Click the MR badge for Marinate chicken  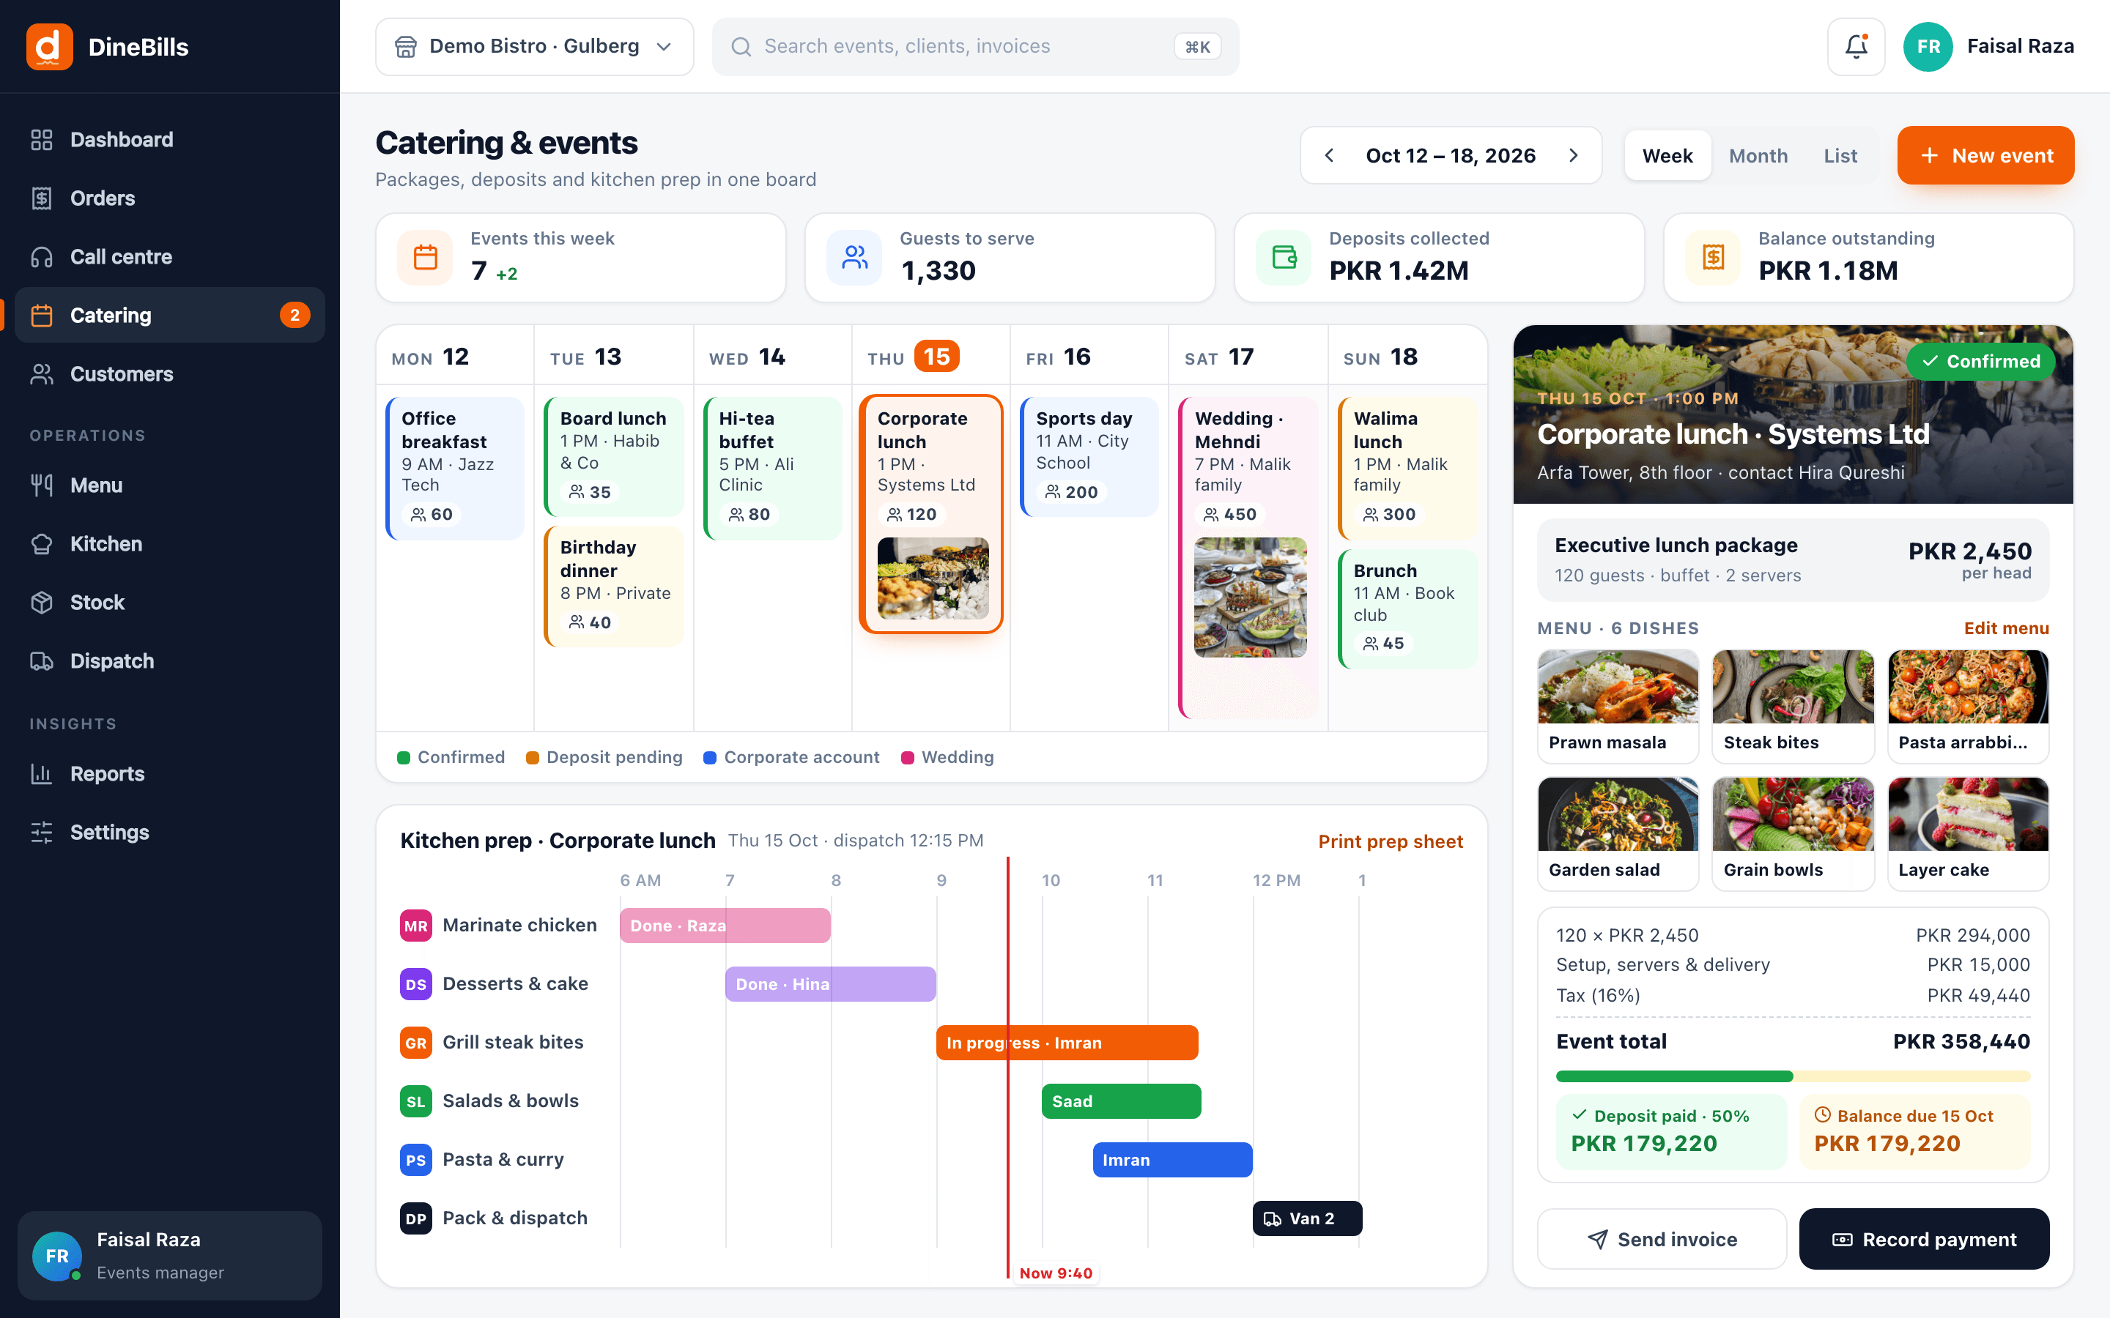pos(416,926)
